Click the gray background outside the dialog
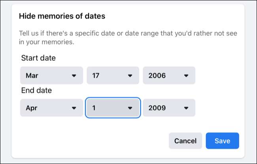This screenshot has height=164, width=257. click(251, 79)
